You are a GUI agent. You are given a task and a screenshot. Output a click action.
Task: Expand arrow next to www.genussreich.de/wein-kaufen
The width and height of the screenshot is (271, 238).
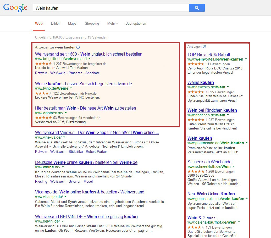[x=247, y=198]
